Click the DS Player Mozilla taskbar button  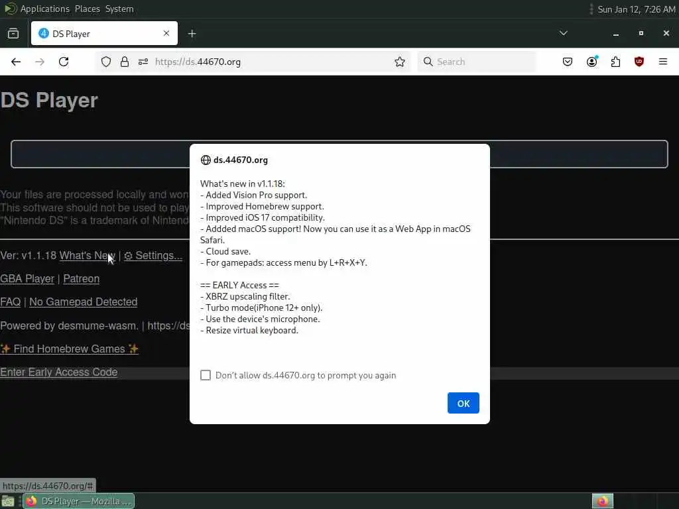pyautogui.click(x=79, y=501)
